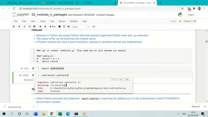
Task: Open the Chrome three-dot menu
Action: [x=204, y=8]
